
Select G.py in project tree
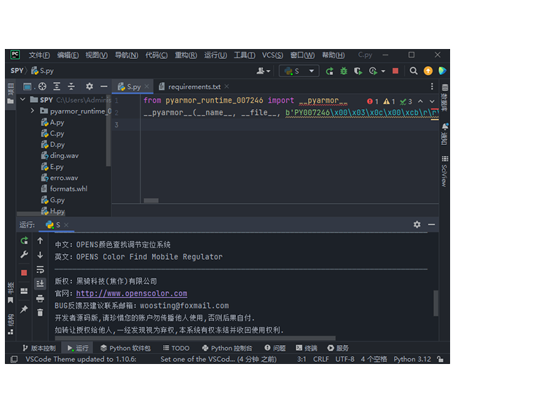[53, 199]
